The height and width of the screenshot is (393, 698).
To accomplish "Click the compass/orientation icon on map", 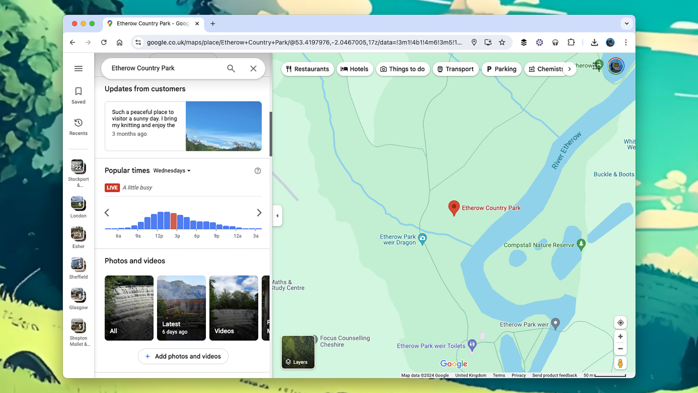I will tap(620, 322).
